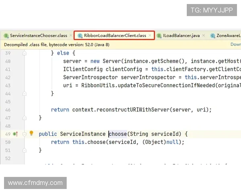The height and width of the screenshot is (193, 241).
Task: Click the class icon of ZoneAware tab
Action: [212, 36]
